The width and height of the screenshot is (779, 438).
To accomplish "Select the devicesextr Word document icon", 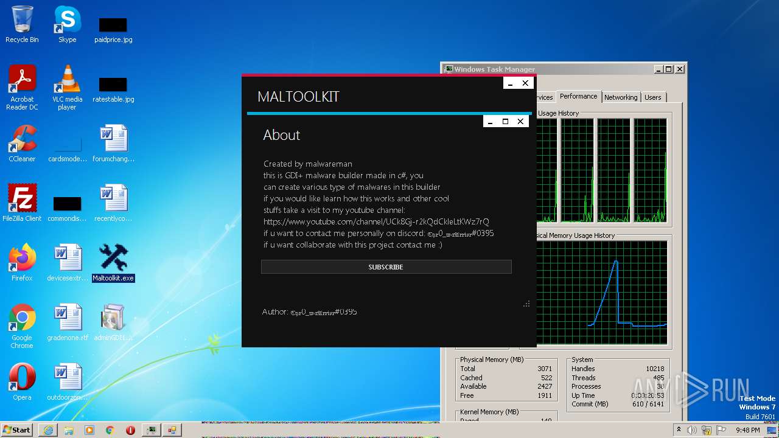I will (67, 263).
